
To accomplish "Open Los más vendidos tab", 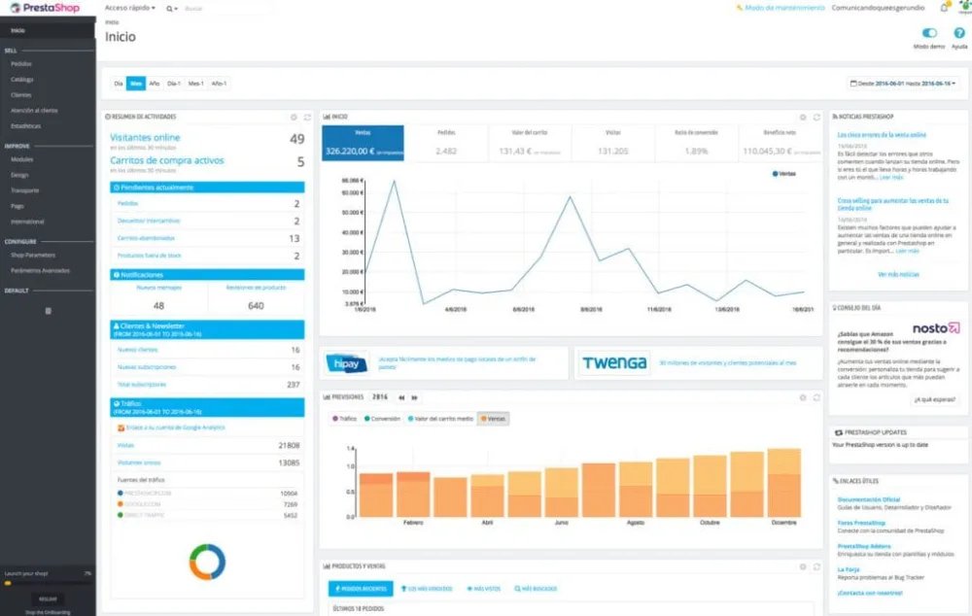I will coord(427,589).
